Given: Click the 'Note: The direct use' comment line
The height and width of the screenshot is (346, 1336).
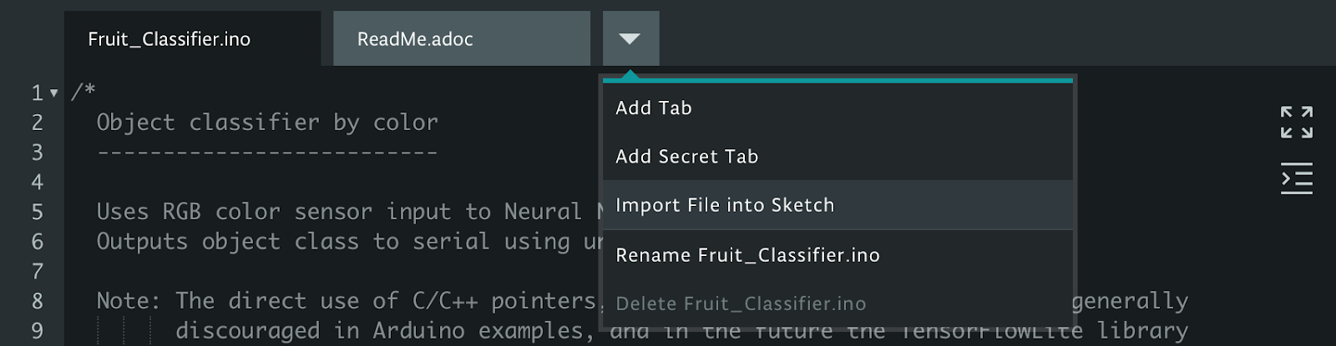Looking at the screenshot, I should (x=347, y=301).
